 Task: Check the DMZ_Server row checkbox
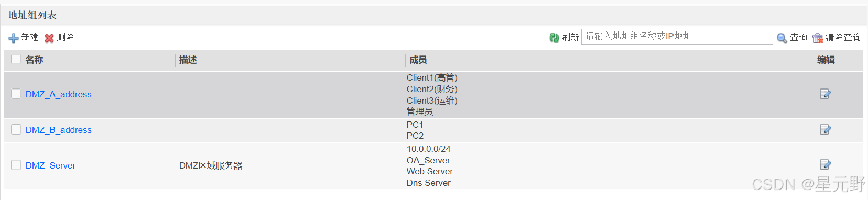16,165
